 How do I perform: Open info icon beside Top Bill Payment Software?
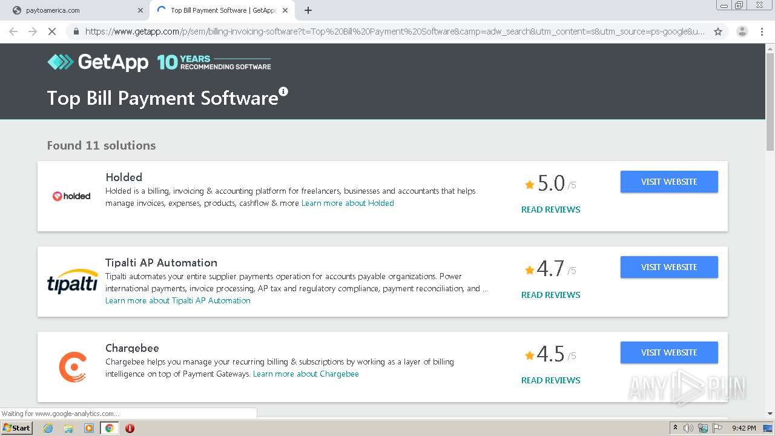point(283,92)
